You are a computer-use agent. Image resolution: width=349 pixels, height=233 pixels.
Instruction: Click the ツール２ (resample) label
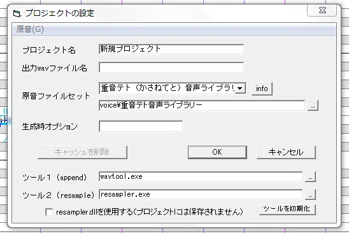coord(59,195)
